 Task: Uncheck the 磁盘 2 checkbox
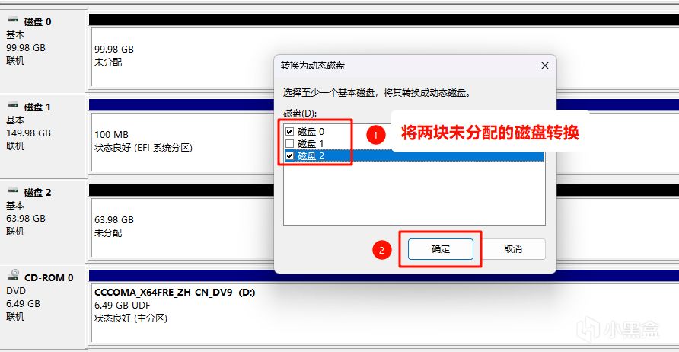[x=290, y=156]
